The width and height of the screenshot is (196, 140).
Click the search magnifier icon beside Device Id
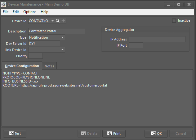[58, 21]
